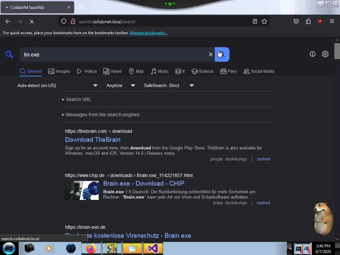Open the Download TheBrain result link

93,140
